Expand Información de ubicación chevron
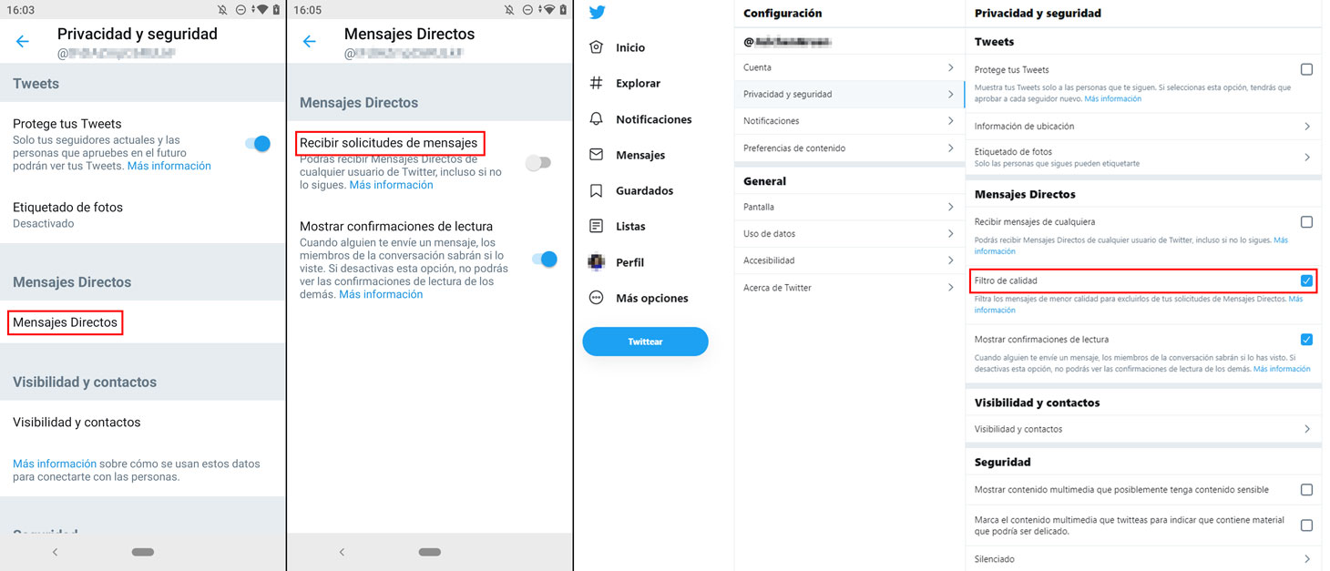 click(1307, 127)
